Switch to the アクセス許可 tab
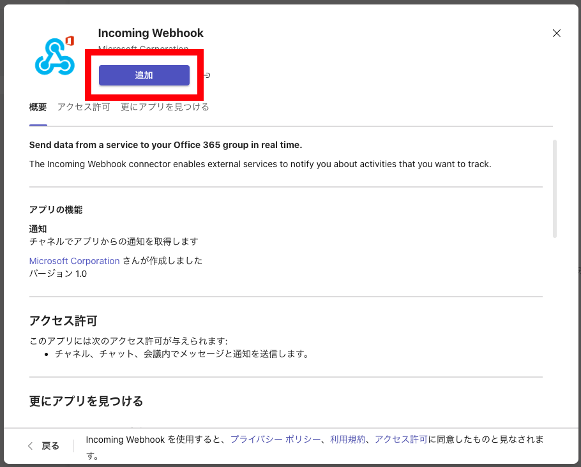 pos(84,107)
